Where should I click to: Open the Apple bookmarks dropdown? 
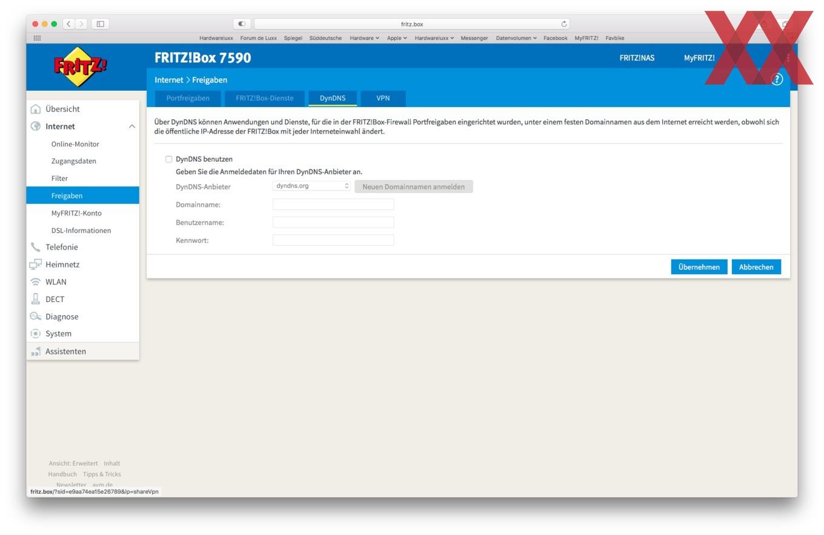pos(397,38)
